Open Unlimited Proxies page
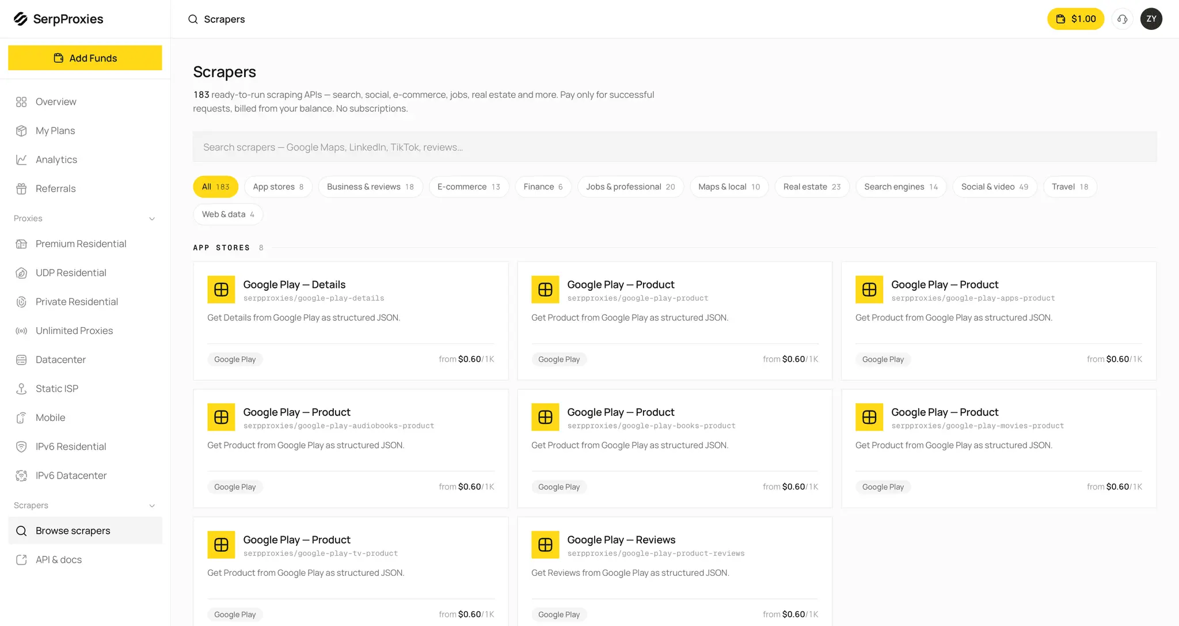 (x=85, y=331)
